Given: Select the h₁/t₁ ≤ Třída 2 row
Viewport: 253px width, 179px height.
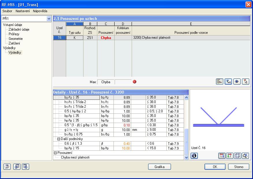Looking at the screenshot, I should coord(118,102).
